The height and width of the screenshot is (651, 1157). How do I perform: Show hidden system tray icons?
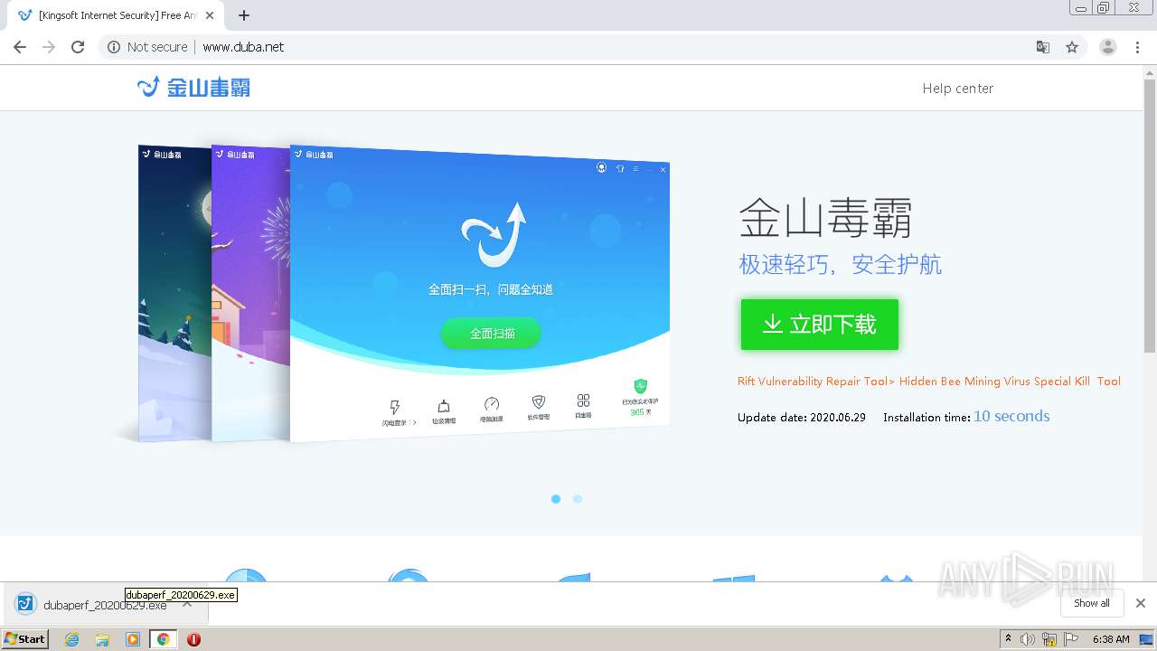(x=1009, y=638)
